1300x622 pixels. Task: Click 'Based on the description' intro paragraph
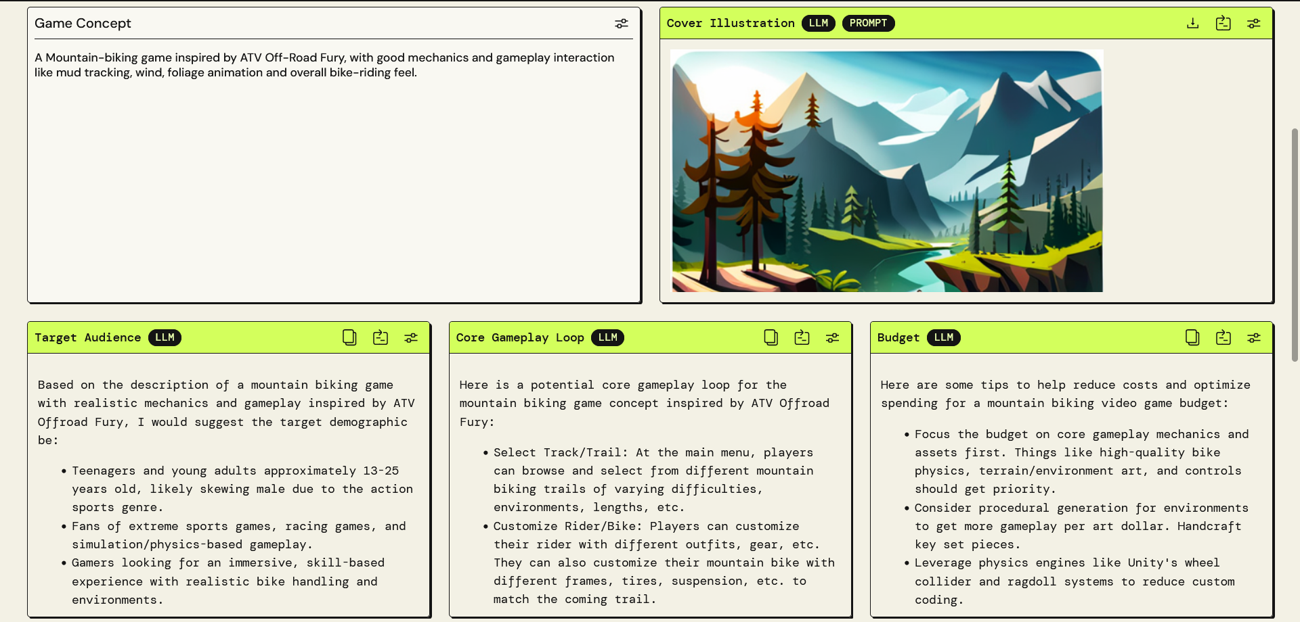pyautogui.click(x=226, y=412)
